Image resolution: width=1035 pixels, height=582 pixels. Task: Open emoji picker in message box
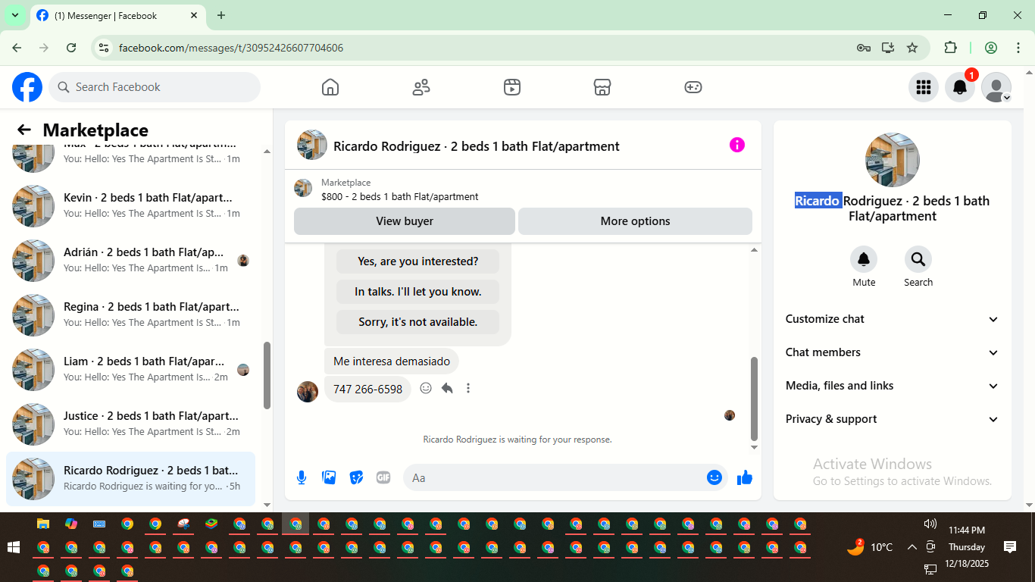714,477
